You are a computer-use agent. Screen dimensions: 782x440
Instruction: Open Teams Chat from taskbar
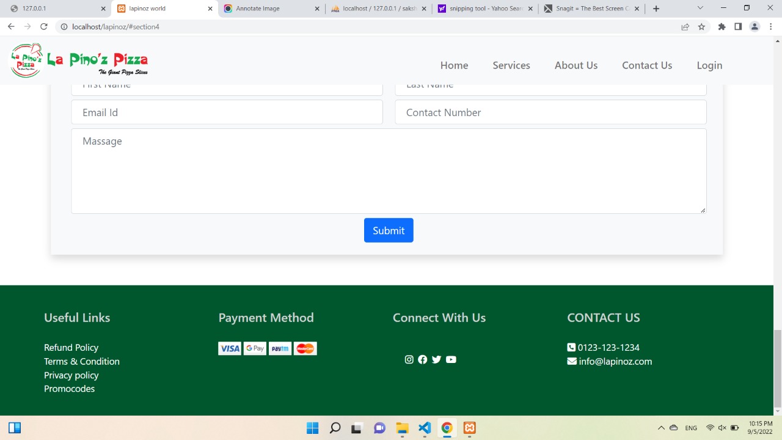coord(379,428)
